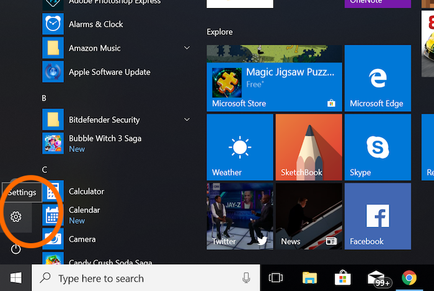Open Camera text entry in the app list
This screenshot has width=434, height=291.
pos(82,240)
